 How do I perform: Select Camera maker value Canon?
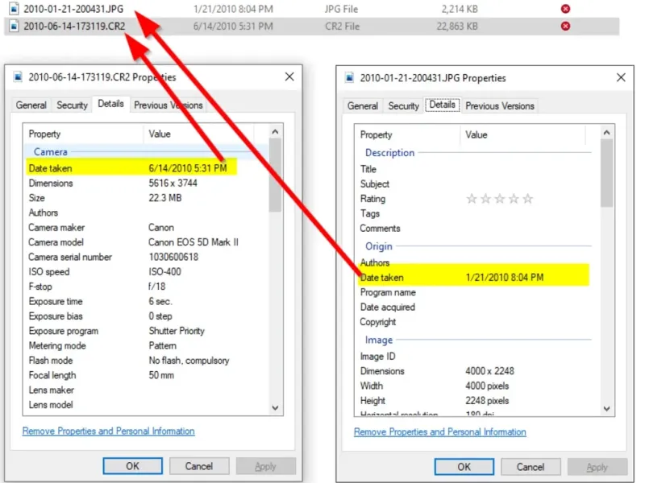tap(161, 228)
